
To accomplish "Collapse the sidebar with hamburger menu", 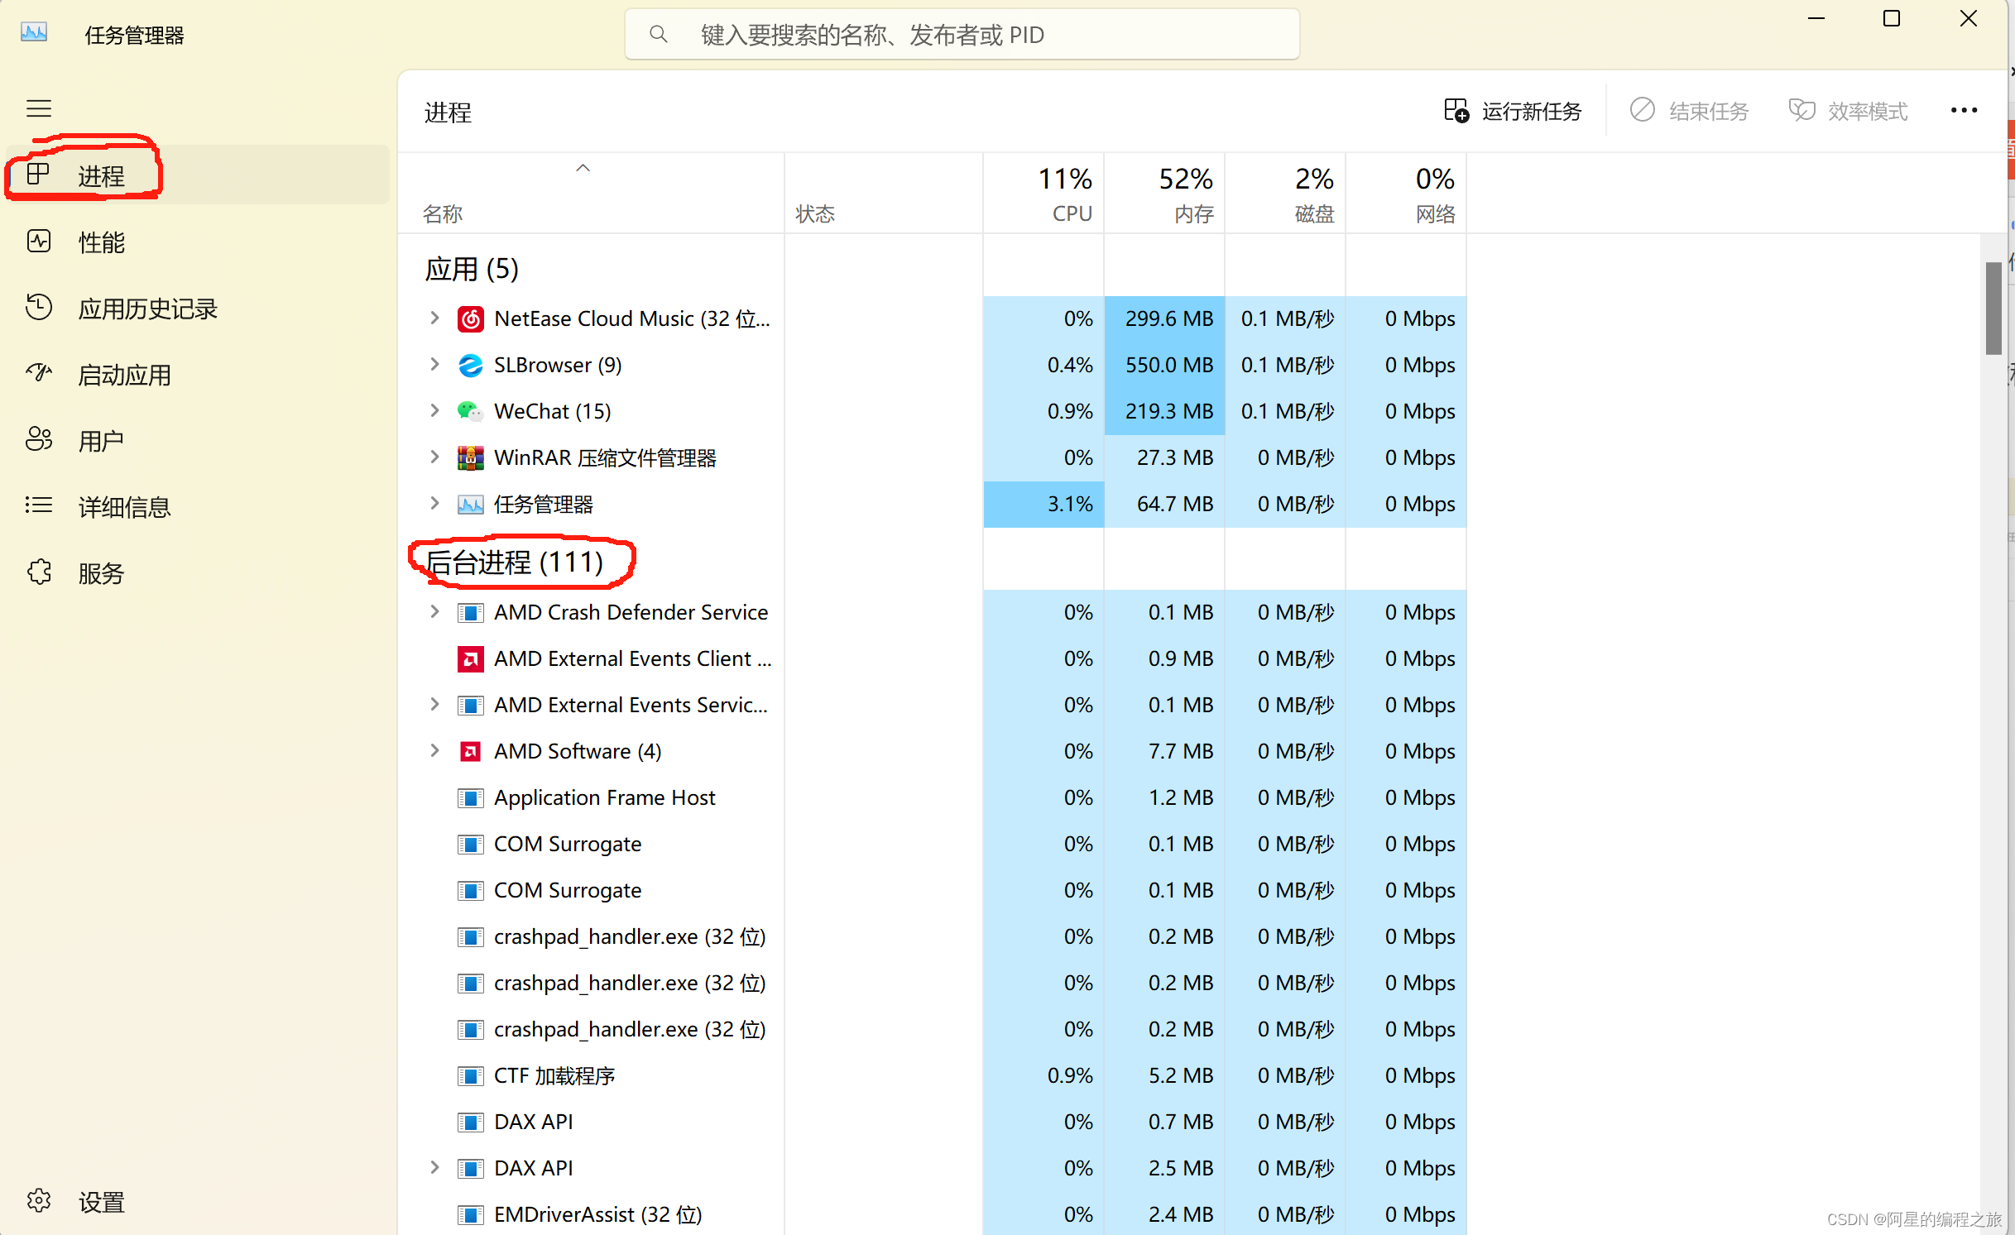I will (38, 108).
